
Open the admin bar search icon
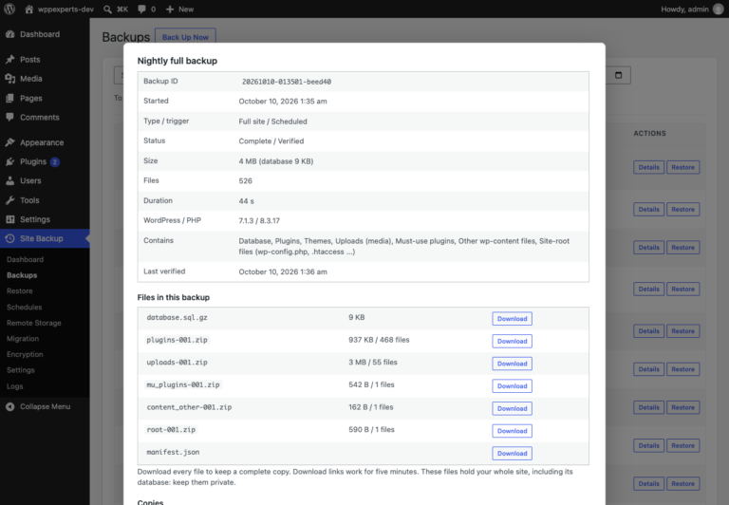point(107,9)
